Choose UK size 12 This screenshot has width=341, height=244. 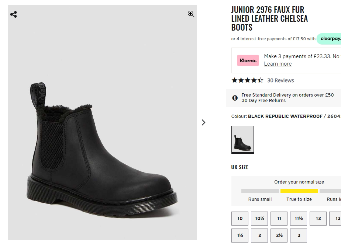point(318,219)
